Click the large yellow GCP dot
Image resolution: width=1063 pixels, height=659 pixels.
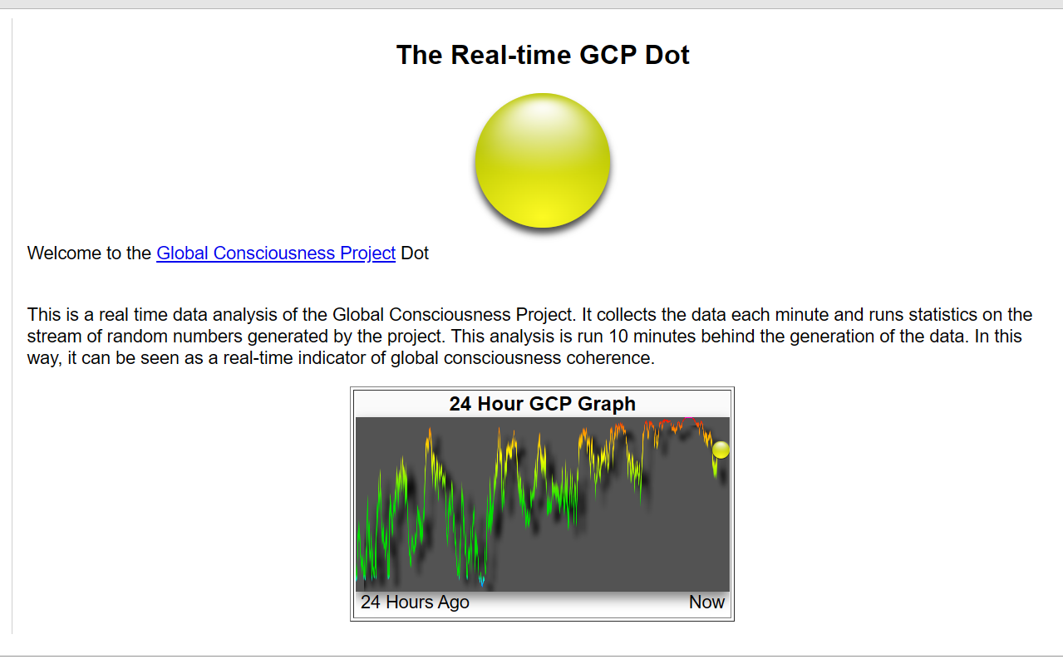coord(543,160)
